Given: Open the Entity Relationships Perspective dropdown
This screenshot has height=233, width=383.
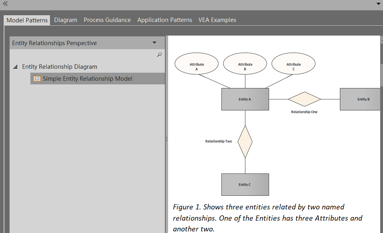Looking at the screenshot, I should pos(154,43).
